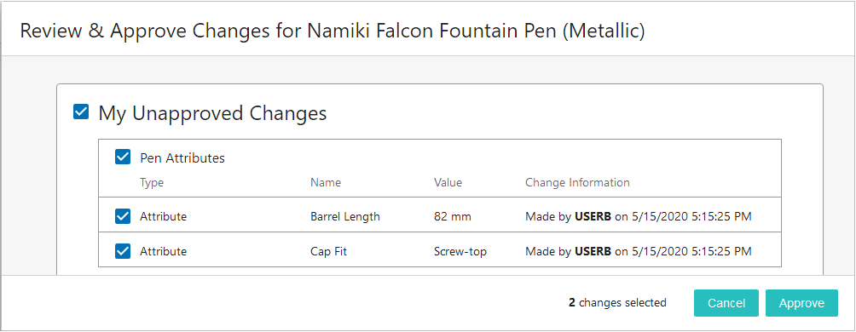Click the Review & Approve Changes dialog title
Image resolution: width=856 pixels, height=332 pixels.
click(333, 31)
